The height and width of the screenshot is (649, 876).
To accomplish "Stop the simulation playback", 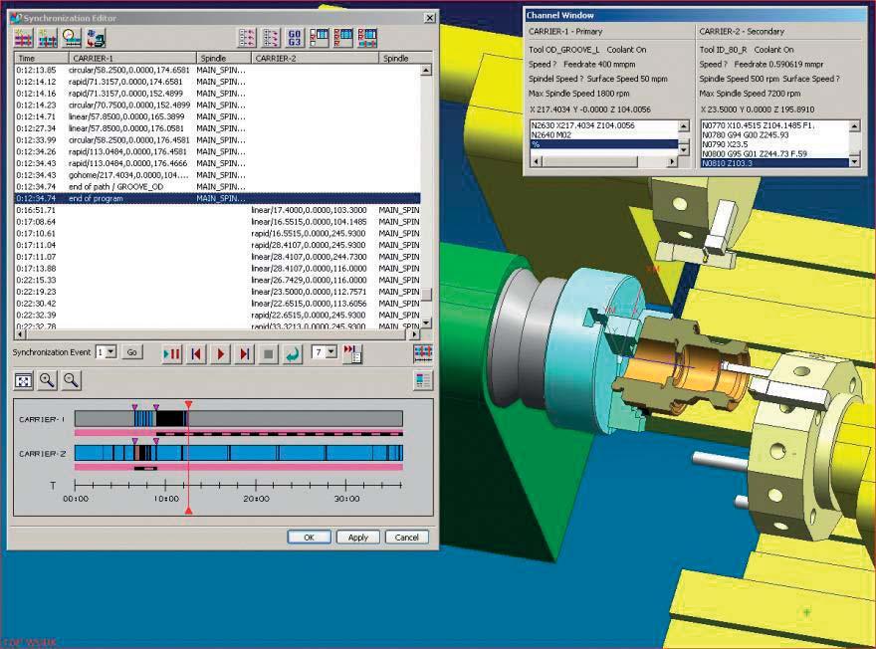I will tap(269, 354).
